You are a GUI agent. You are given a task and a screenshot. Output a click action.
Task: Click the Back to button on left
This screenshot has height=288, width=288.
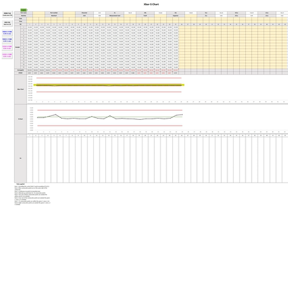tap(7, 24)
